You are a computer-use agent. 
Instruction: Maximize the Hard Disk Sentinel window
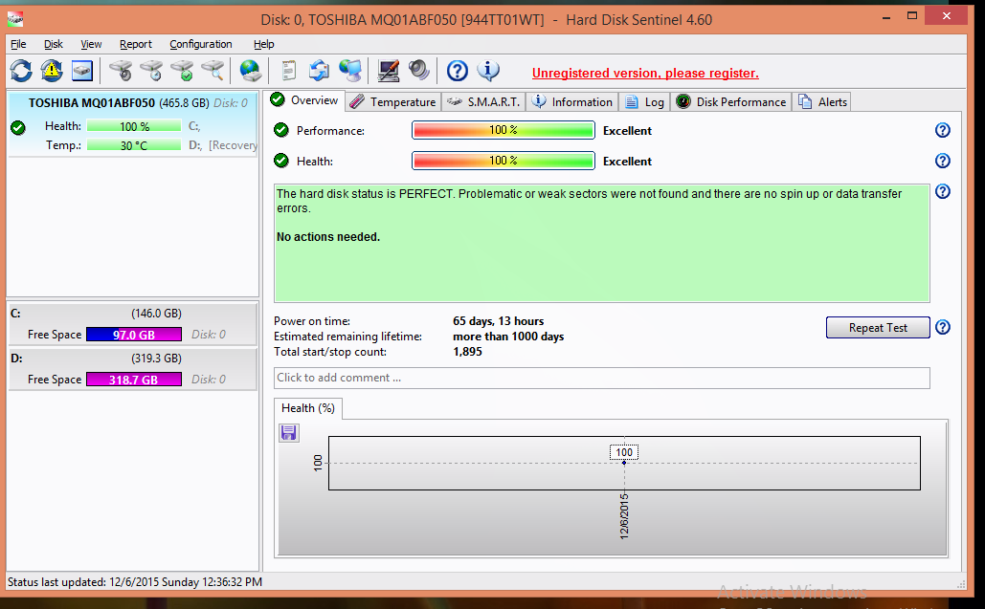click(x=912, y=16)
